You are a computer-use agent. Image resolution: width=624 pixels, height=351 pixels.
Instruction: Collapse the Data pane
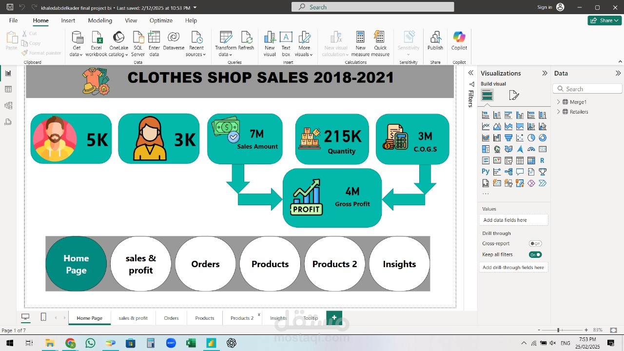[618, 73]
